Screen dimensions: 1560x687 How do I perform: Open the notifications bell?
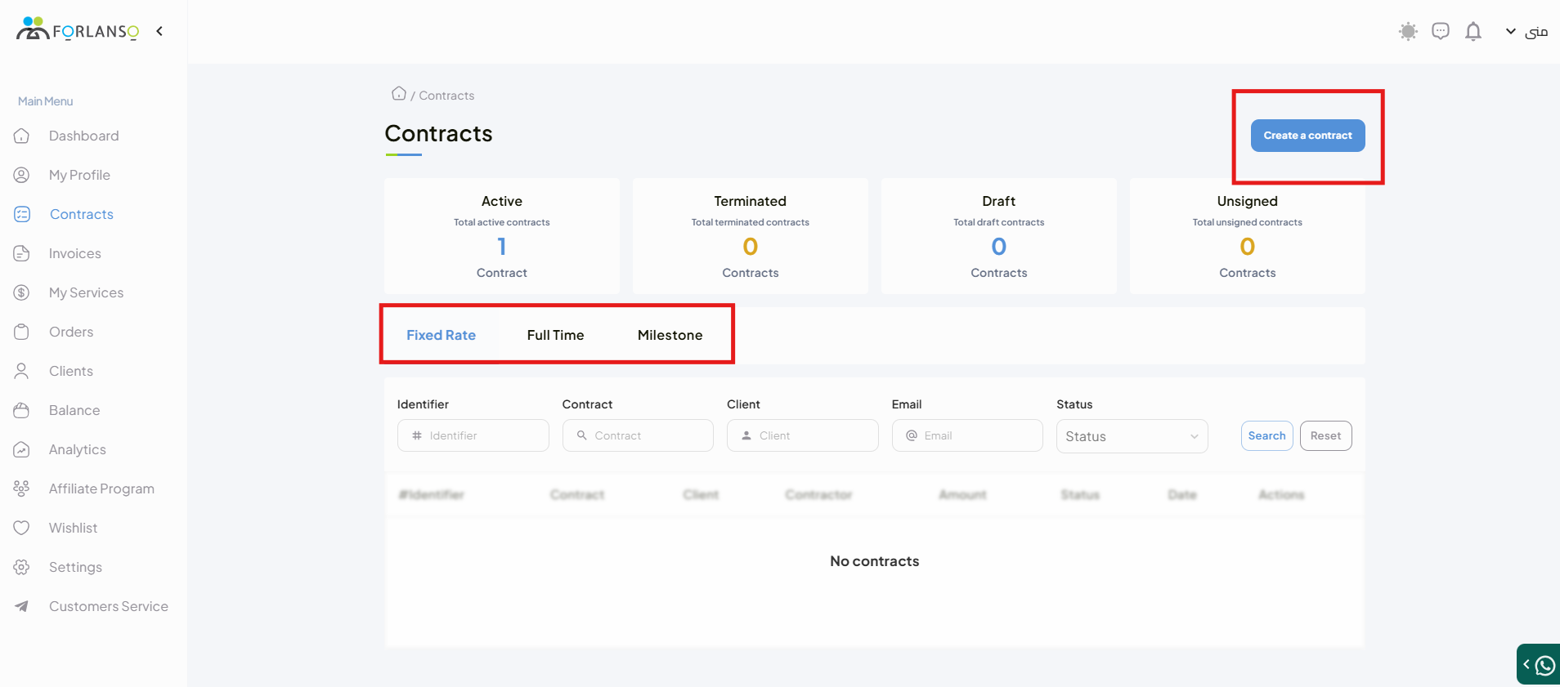coord(1473,32)
